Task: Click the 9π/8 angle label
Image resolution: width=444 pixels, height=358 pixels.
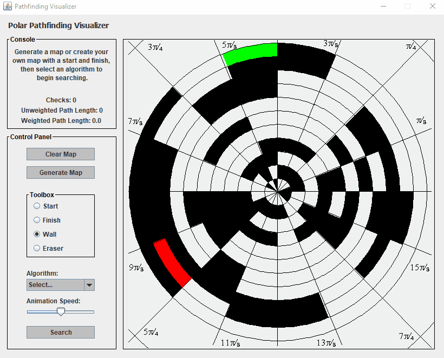Action: (136, 268)
